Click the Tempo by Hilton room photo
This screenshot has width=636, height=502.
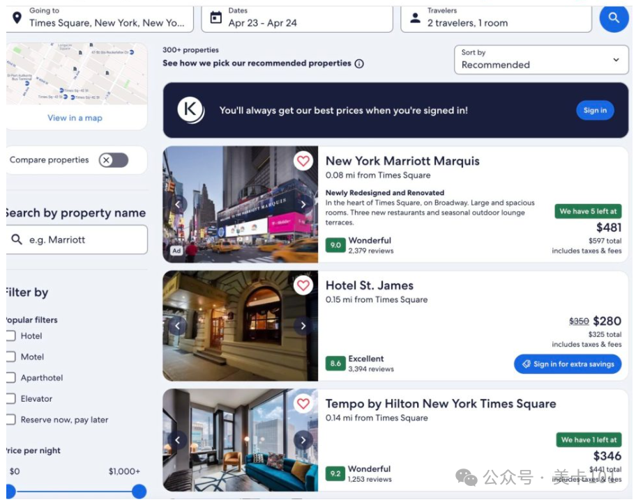(240, 440)
